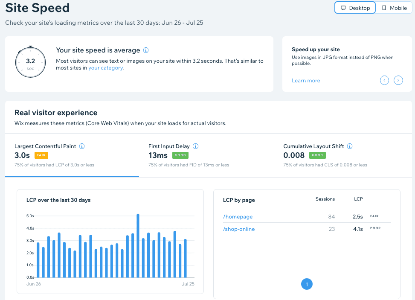Click the desktop monitor icon on Desktop button
This screenshot has width=415, height=300.
point(343,7)
